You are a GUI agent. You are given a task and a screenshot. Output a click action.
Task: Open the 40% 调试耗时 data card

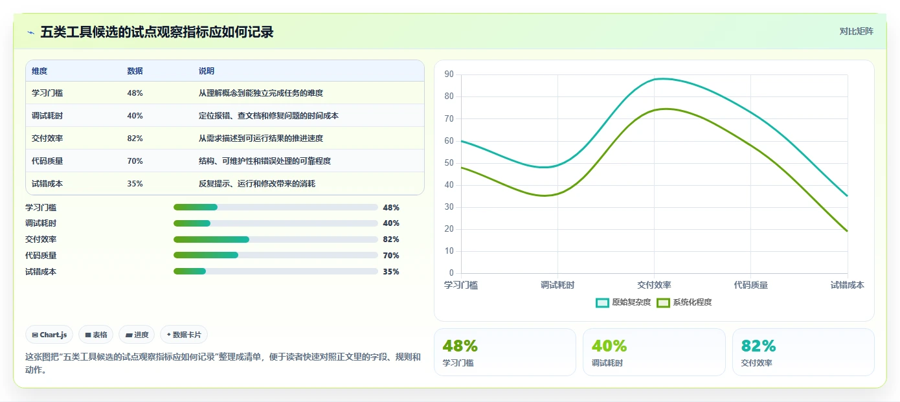(654, 352)
